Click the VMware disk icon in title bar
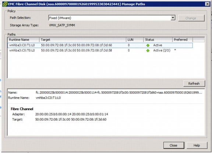The image size is (212, 161). [x=5, y=4]
